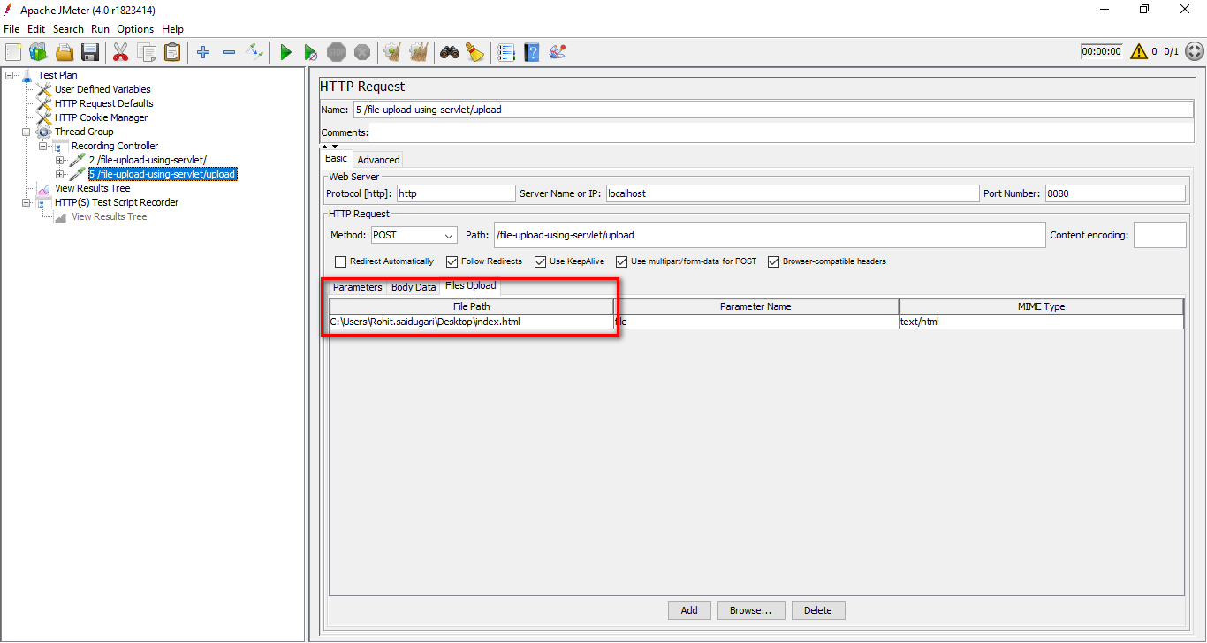Toggle Use KeepAlive checkbox
1207x643 pixels.
[x=541, y=261]
